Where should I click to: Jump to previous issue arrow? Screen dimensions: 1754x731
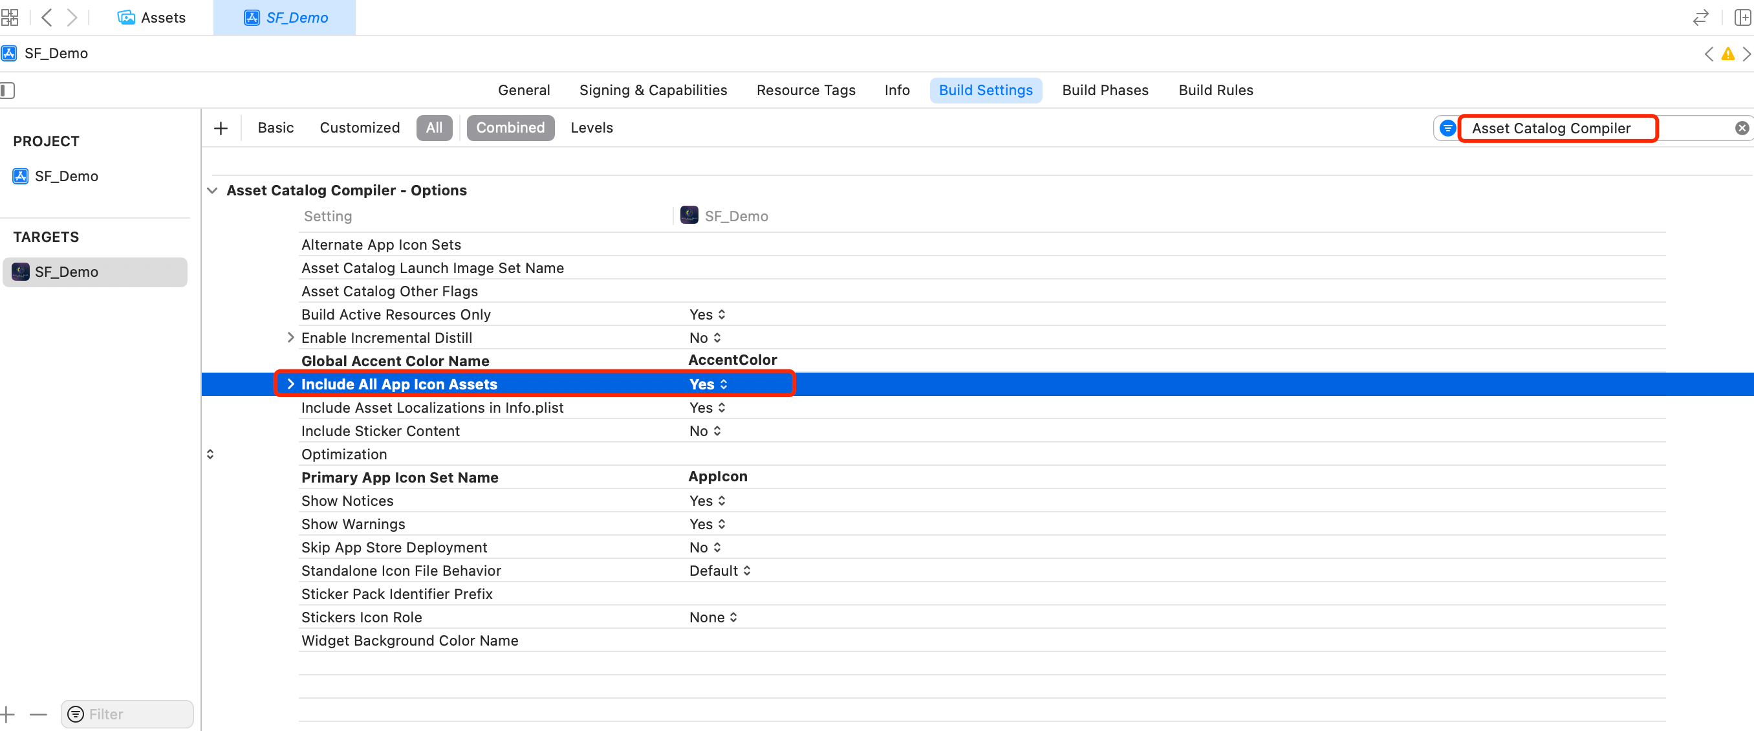(1708, 54)
